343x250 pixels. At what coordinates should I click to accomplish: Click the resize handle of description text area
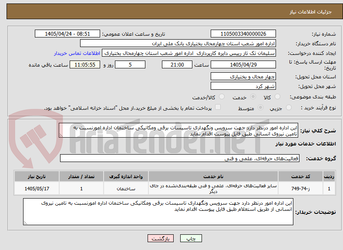click(61, 135)
